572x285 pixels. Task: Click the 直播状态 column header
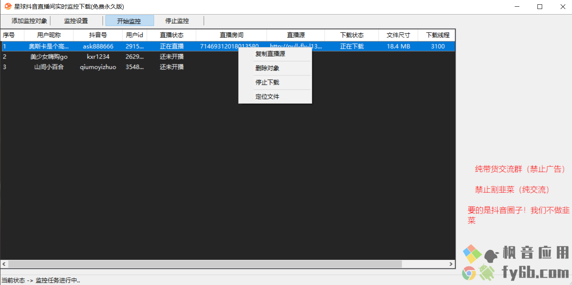[x=172, y=35]
